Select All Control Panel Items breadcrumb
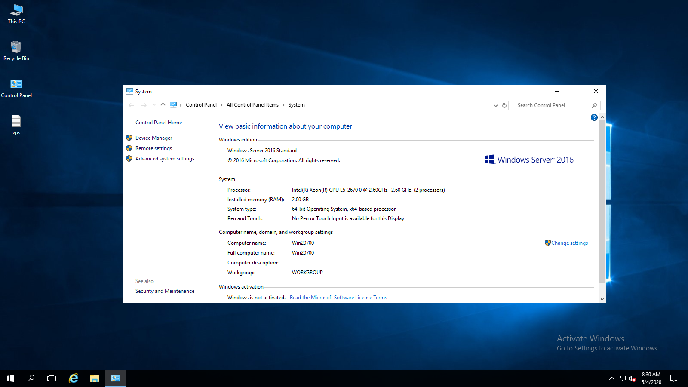Screen dimensions: 688x387 pos(252,105)
